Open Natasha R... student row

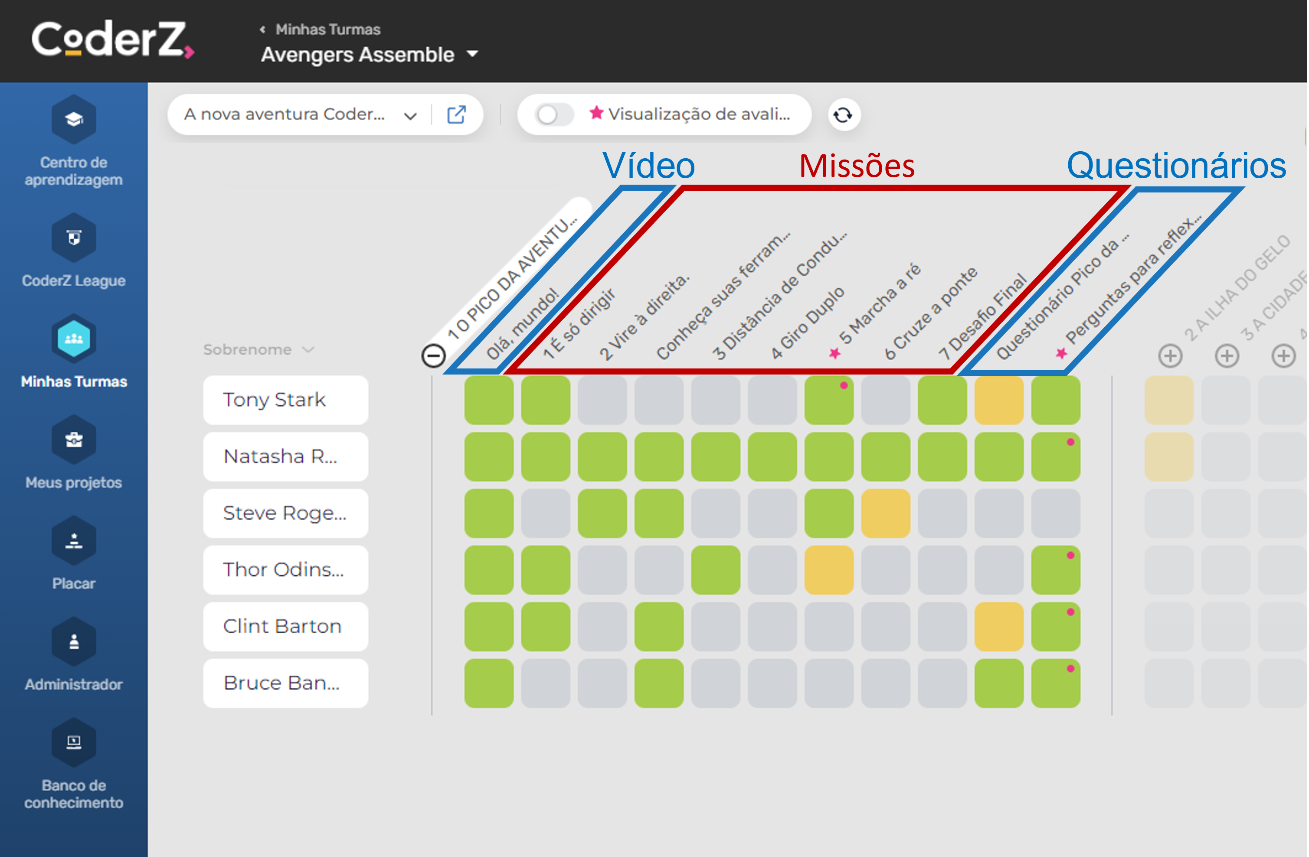(285, 457)
